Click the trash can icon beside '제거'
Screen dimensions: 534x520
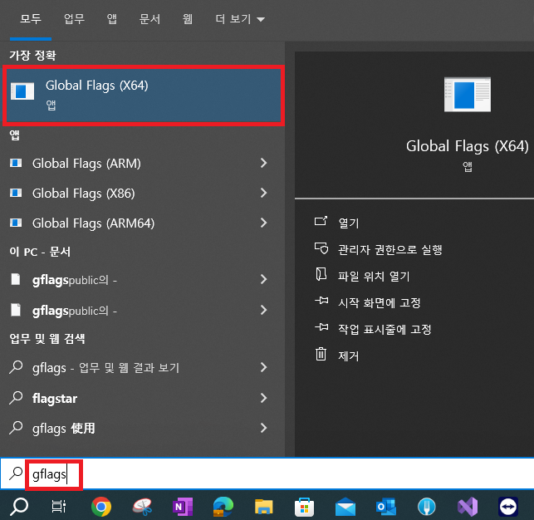click(321, 354)
